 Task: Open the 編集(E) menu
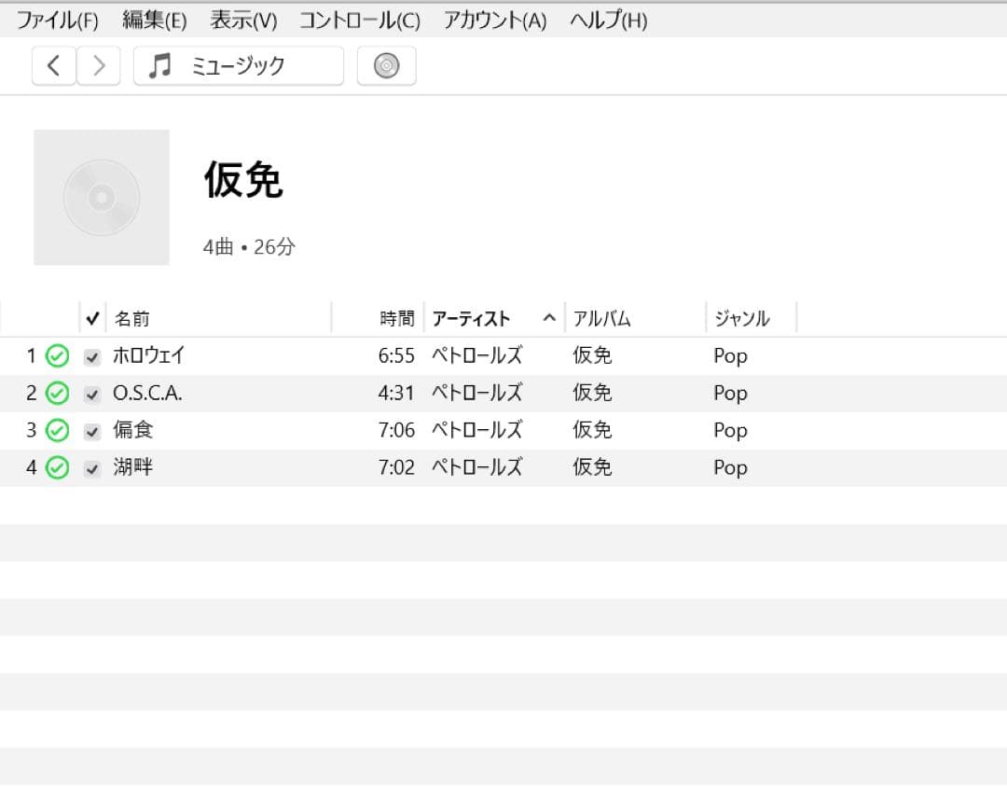154,21
